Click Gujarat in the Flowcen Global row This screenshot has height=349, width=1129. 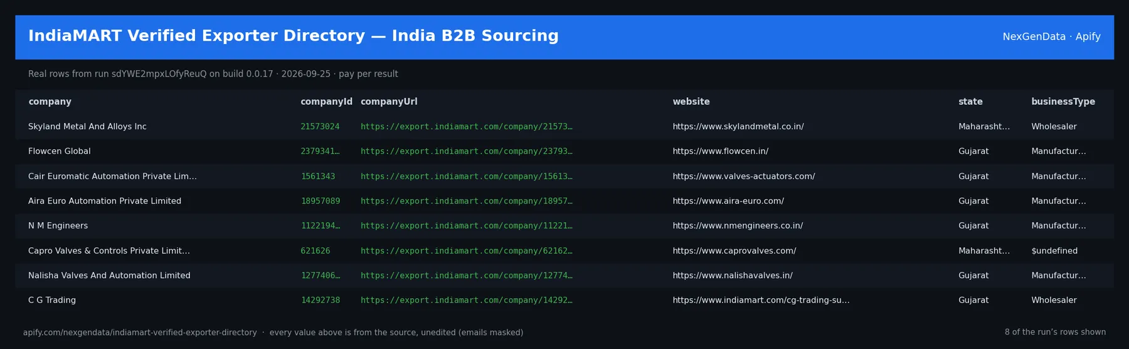pyautogui.click(x=973, y=151)
